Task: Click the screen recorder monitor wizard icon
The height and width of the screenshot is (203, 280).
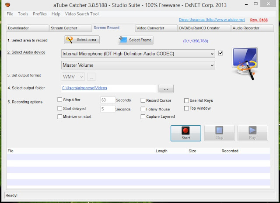Action: (245, 64)
